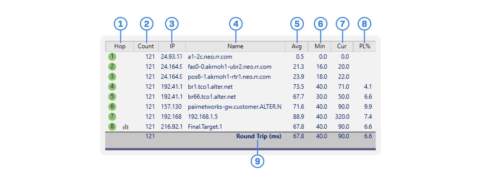Image resolution: width=481 pixels, height=185 pixels.
Task: Click the green hop 1 circle icon
Action: click(x=112, y=56)
